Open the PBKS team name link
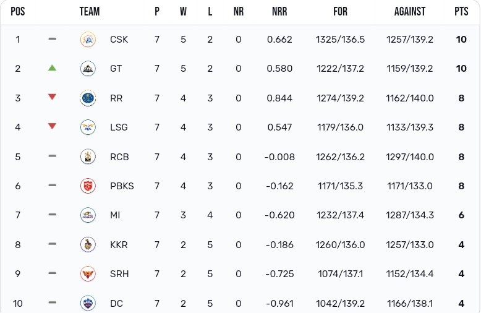The height and width of the screenshot is (313, 481). click(122, 186)
